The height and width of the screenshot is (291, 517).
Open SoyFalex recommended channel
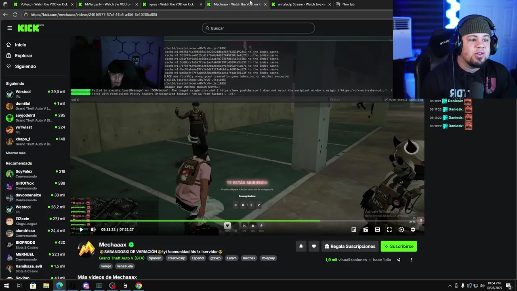pos(35,174)
